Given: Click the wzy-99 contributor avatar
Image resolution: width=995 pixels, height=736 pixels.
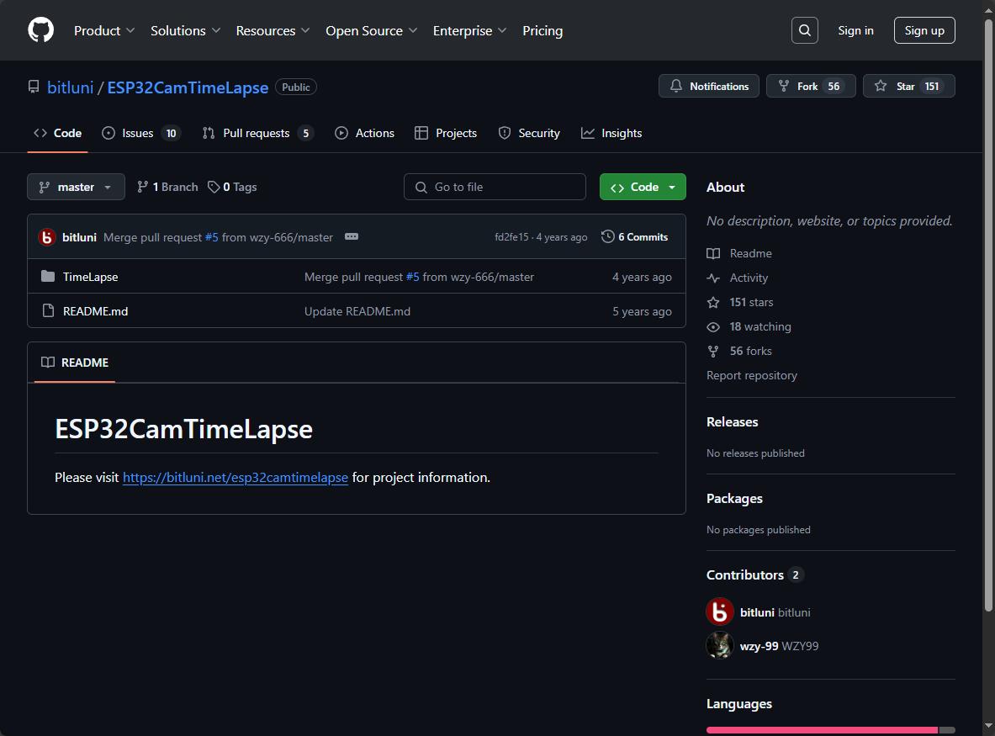Looking at the screenshot, I should (720, 646).
